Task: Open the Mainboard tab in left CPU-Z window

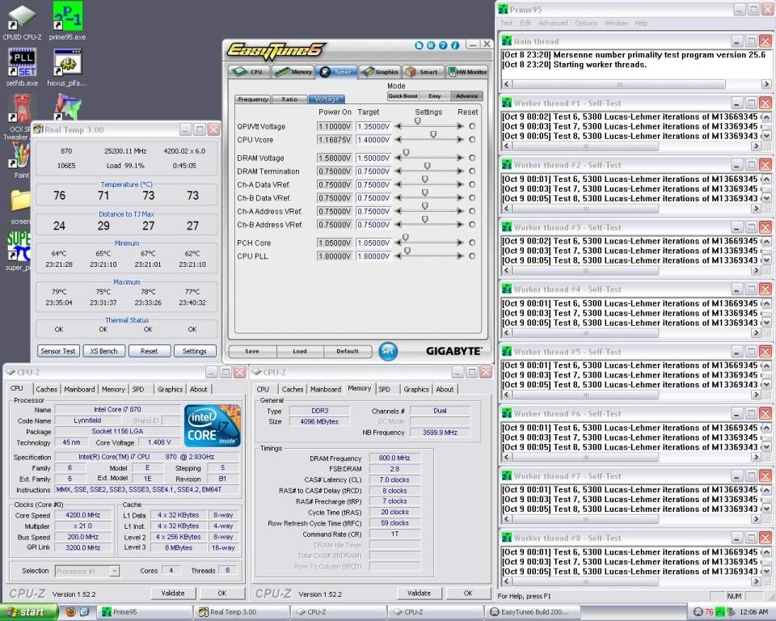Action: [79, 389]
